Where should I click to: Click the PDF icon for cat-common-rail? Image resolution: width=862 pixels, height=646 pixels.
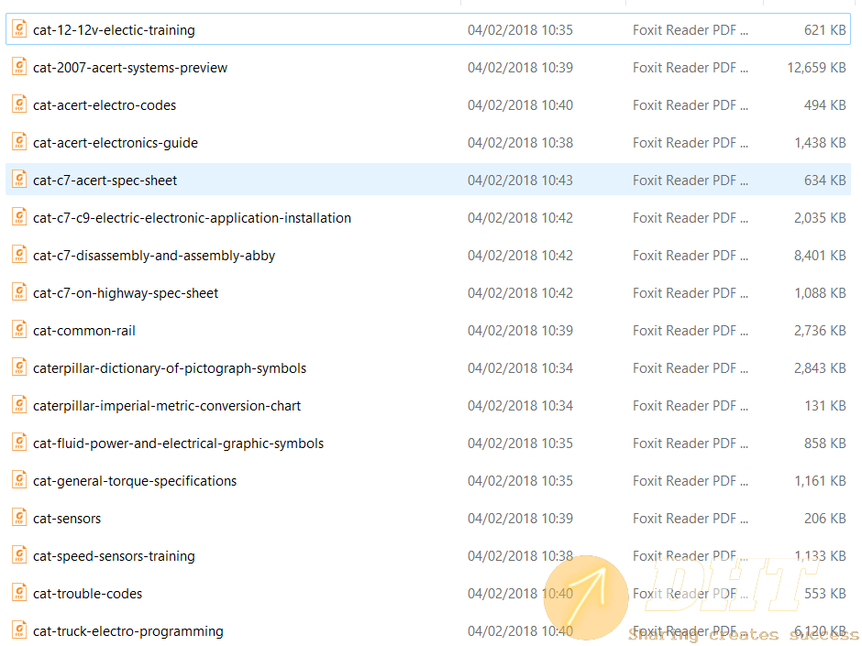(19, 329)
